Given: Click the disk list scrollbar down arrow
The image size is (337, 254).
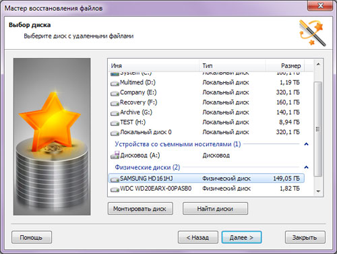Looking at the screenshot, I should [318, 191].
